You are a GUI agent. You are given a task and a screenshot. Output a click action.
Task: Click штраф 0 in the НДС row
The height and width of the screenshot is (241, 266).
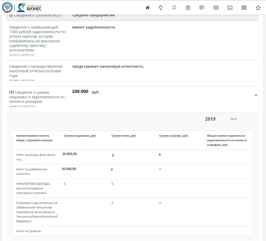click(160, 169)
